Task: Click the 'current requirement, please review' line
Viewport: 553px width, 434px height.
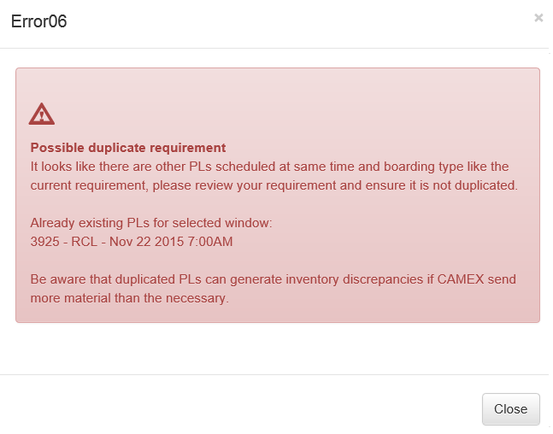Action: pos(274,185)
